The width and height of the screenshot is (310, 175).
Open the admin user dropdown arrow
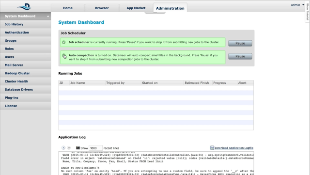pos(303,5)
